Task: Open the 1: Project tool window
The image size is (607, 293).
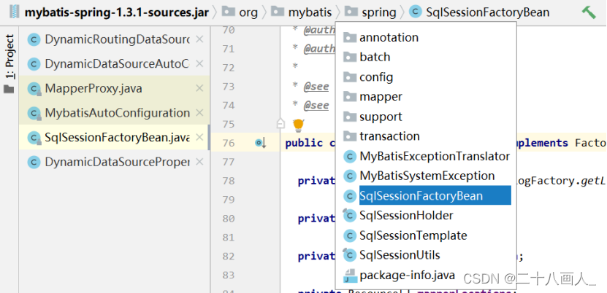Action: tap(9, 57)
